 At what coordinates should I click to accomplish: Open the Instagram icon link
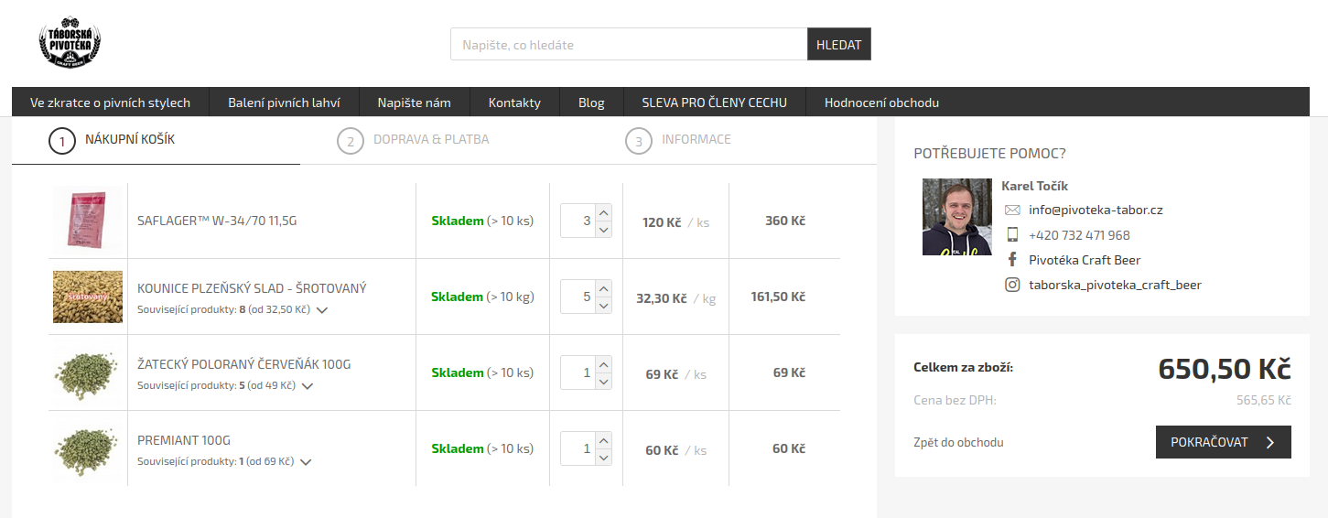(x=1012, y=285)
